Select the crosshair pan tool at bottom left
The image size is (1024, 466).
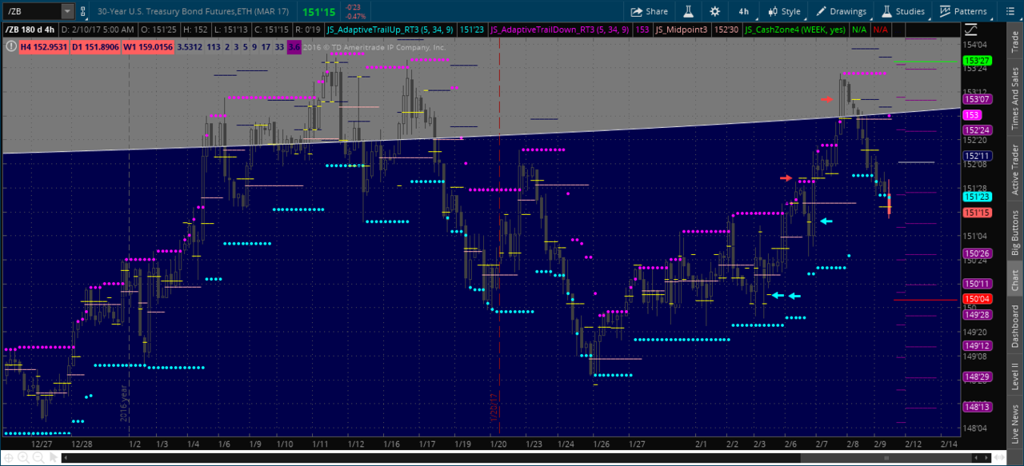(7, 457)
